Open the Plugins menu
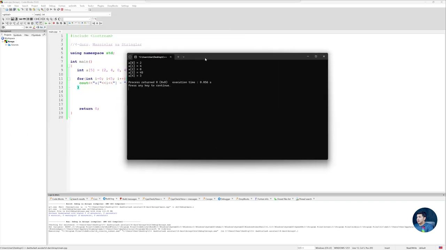Screen dimensions: 446x250 pos(101,6)
